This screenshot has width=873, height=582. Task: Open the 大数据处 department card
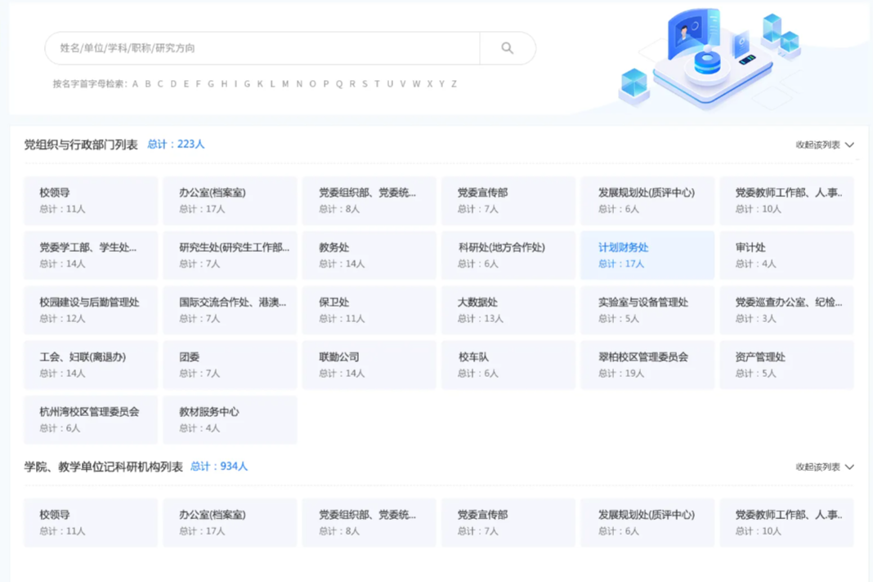pyautogui.click(x=508, y=310)
